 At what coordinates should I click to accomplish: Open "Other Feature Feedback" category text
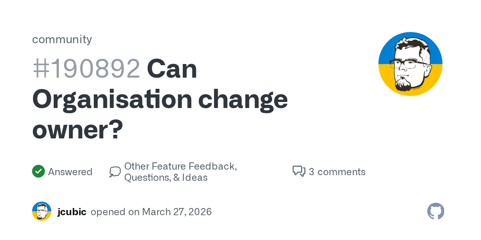click(180, 166)
